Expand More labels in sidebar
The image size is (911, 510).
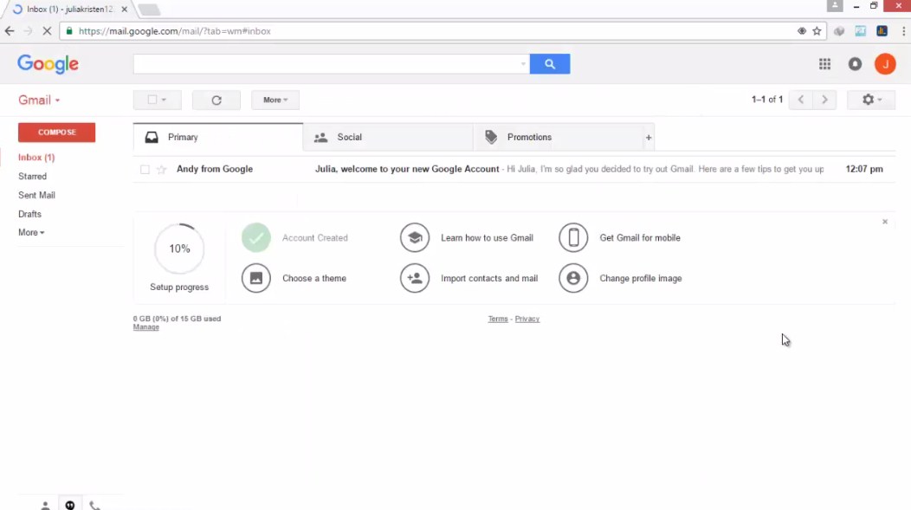(31, 232)
